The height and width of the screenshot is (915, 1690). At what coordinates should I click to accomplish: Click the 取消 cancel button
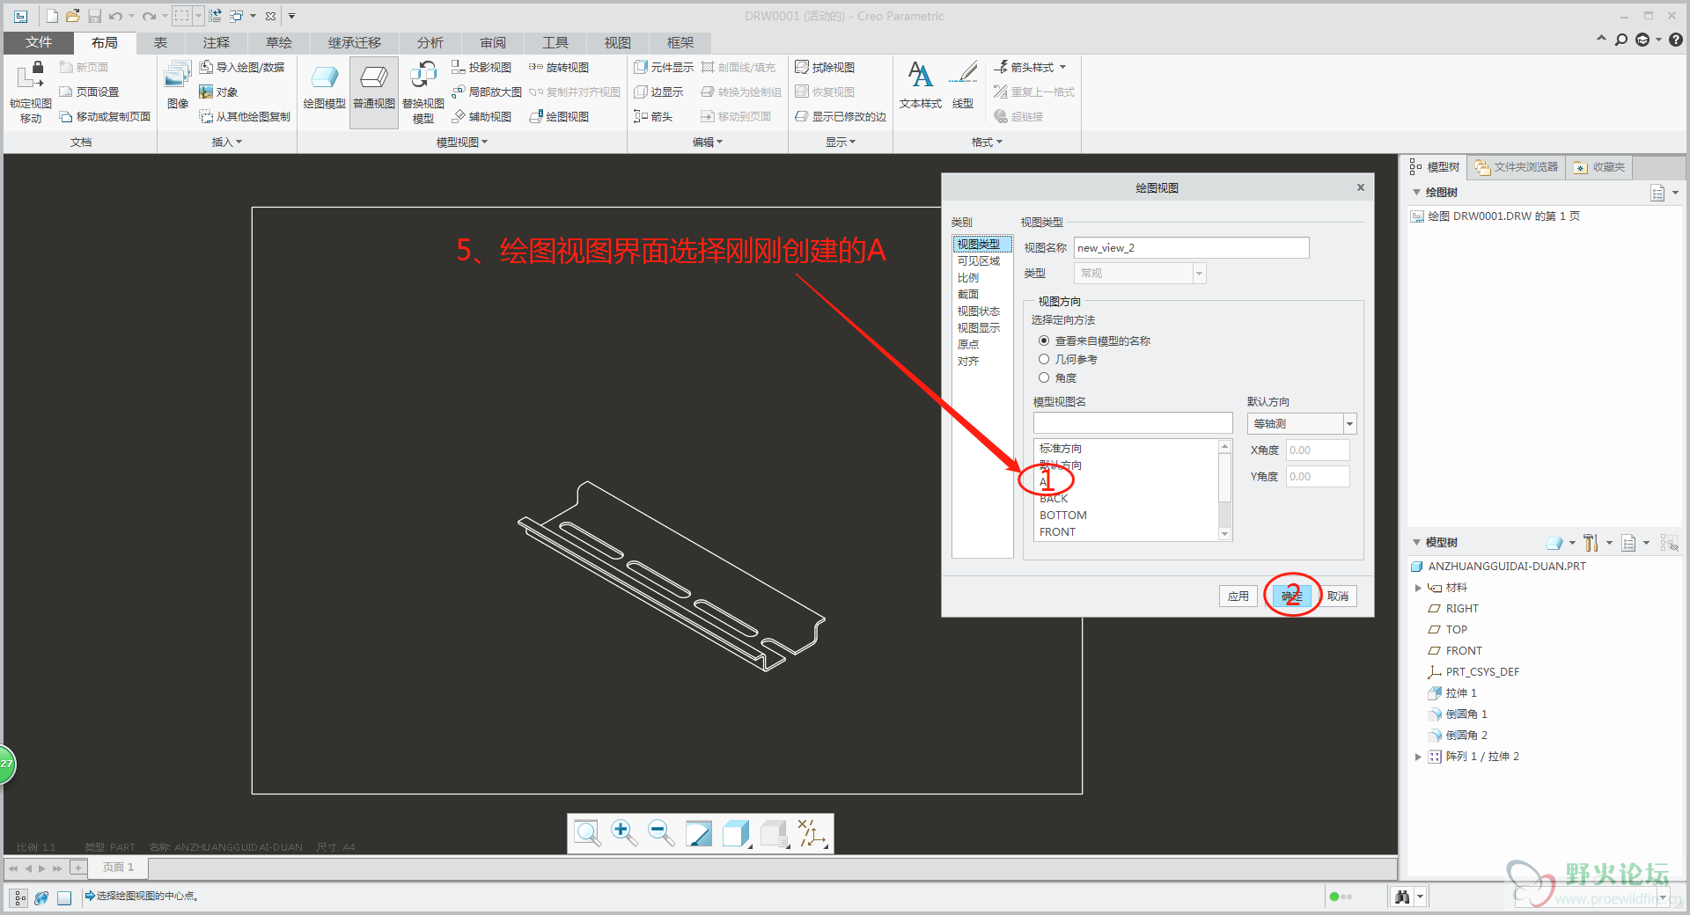[1338, 596]
